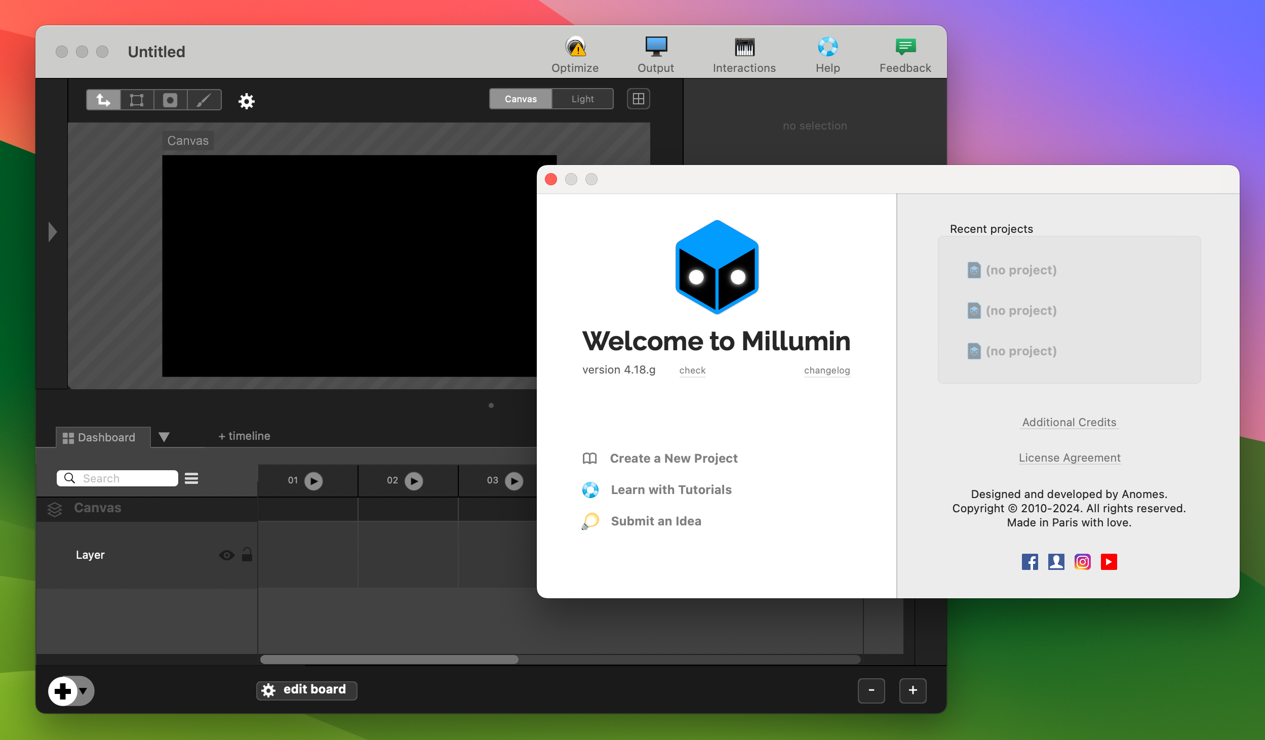The image size is (1265, 740).
Task: Click the grid layout icon in toolbar
Action: 639,99
